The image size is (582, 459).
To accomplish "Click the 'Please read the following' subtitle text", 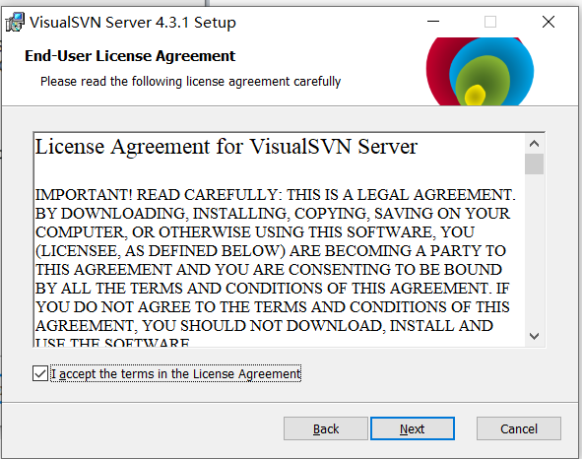I will click(x=190, y=82).
